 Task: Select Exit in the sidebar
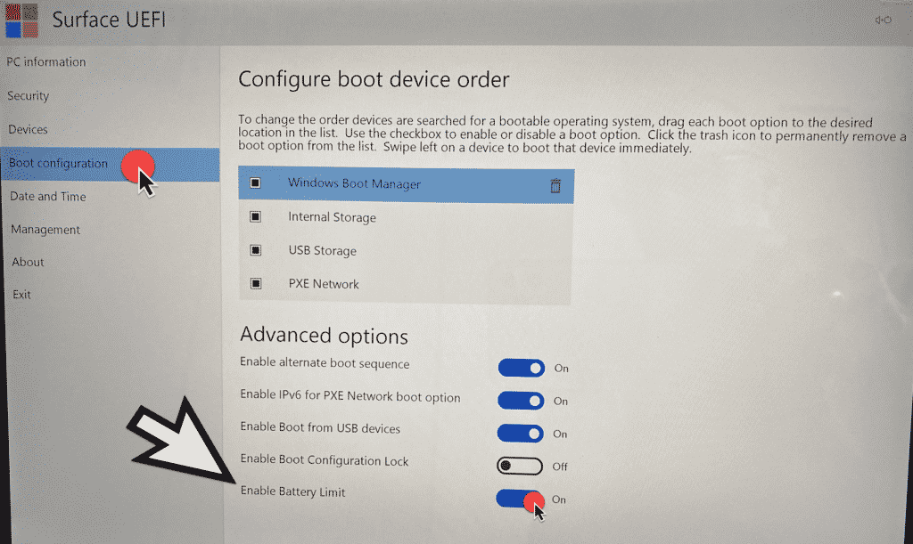tap(21, 295)
